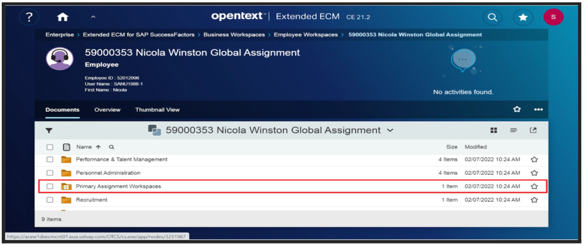The width and height of the screenshot is (584, 244).
Task: Open the search magnifier in header
Action: pyautogui.click(x=492, y=17)
